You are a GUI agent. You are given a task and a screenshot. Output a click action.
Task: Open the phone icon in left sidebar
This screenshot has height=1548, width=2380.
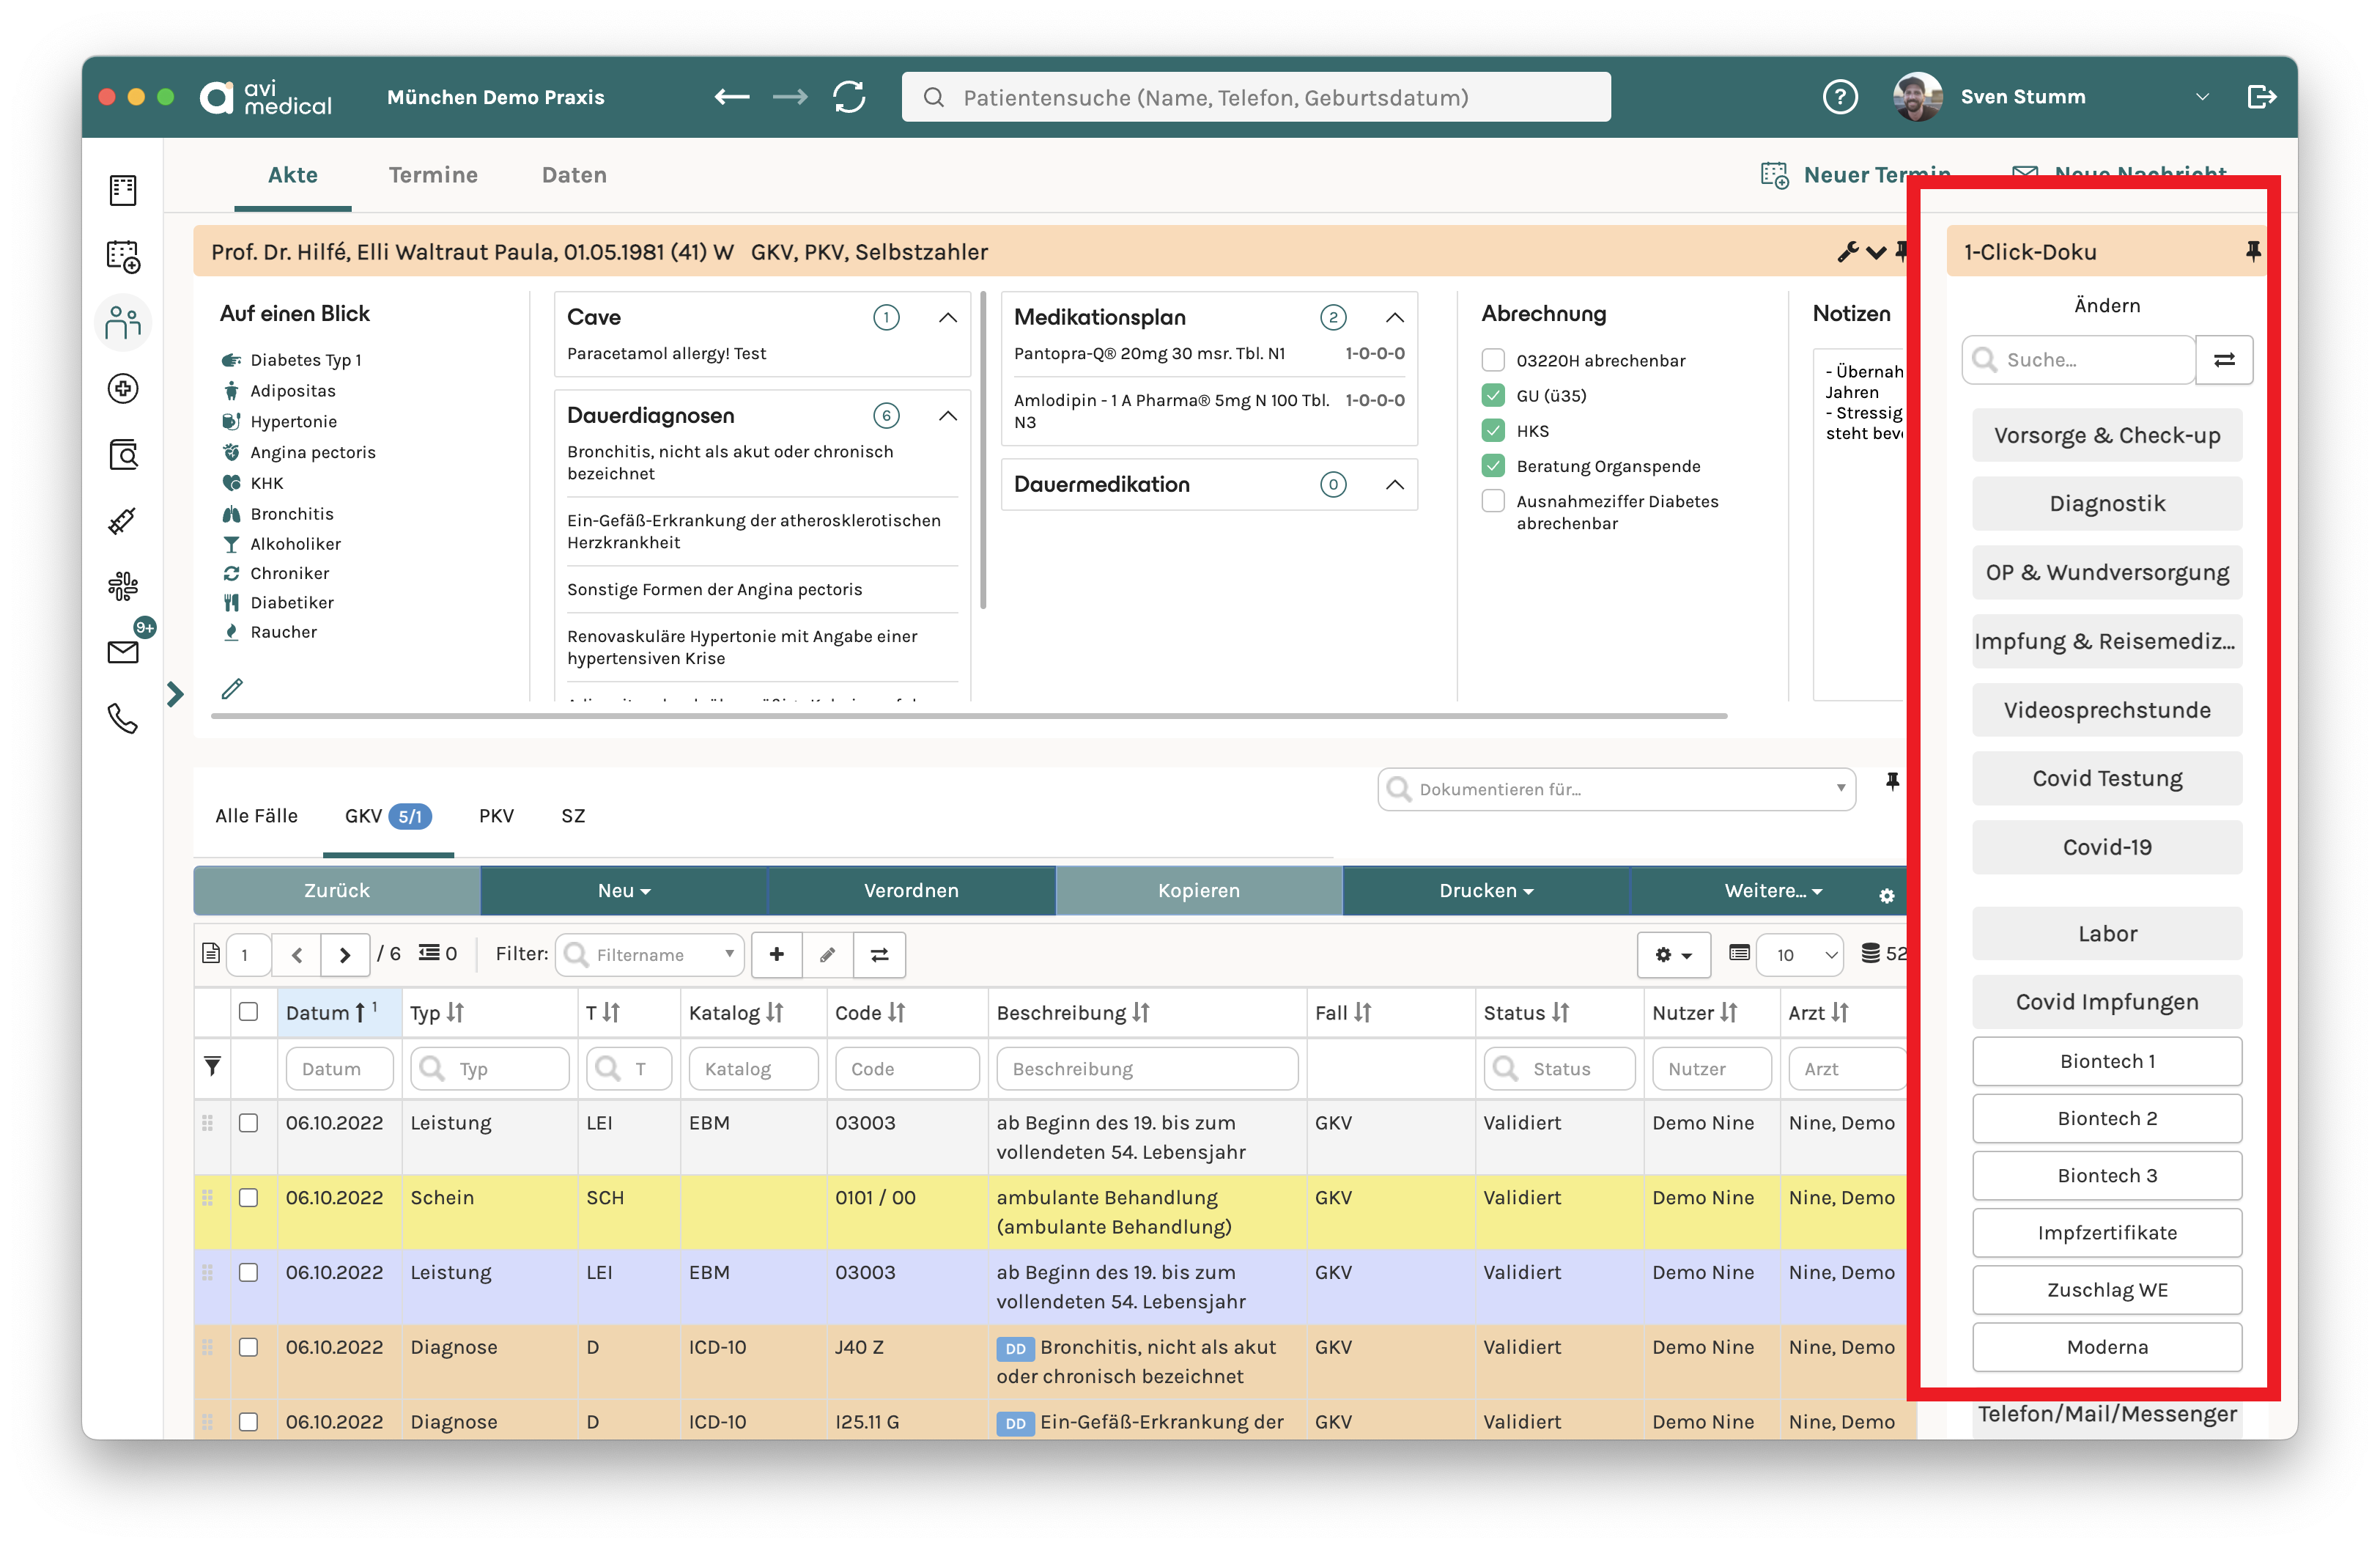tap(123, 719)
